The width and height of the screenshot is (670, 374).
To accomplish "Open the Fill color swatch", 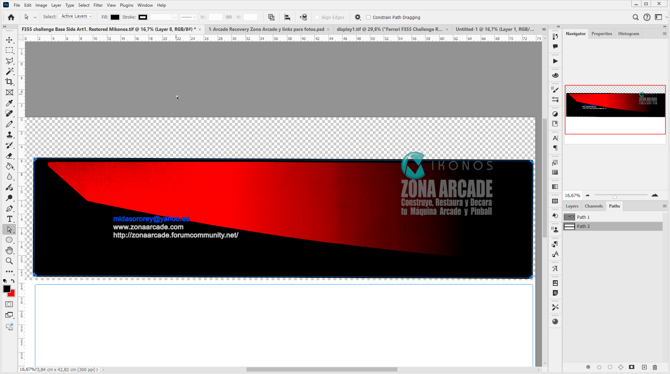I will point(115,17).
